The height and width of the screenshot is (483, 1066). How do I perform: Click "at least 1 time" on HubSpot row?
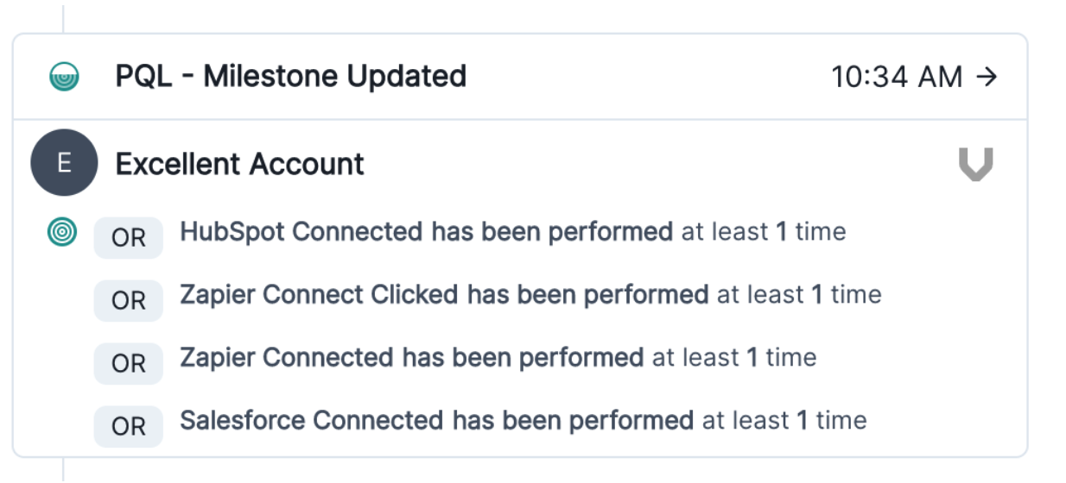tap(764, 232)
